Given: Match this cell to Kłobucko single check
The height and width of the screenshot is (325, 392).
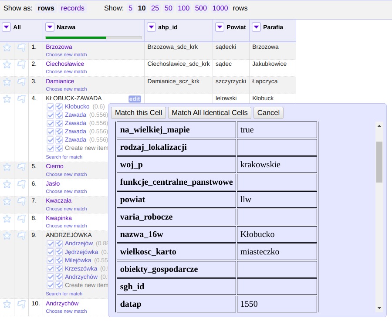Looking at the screenshot, I should 51,107.
